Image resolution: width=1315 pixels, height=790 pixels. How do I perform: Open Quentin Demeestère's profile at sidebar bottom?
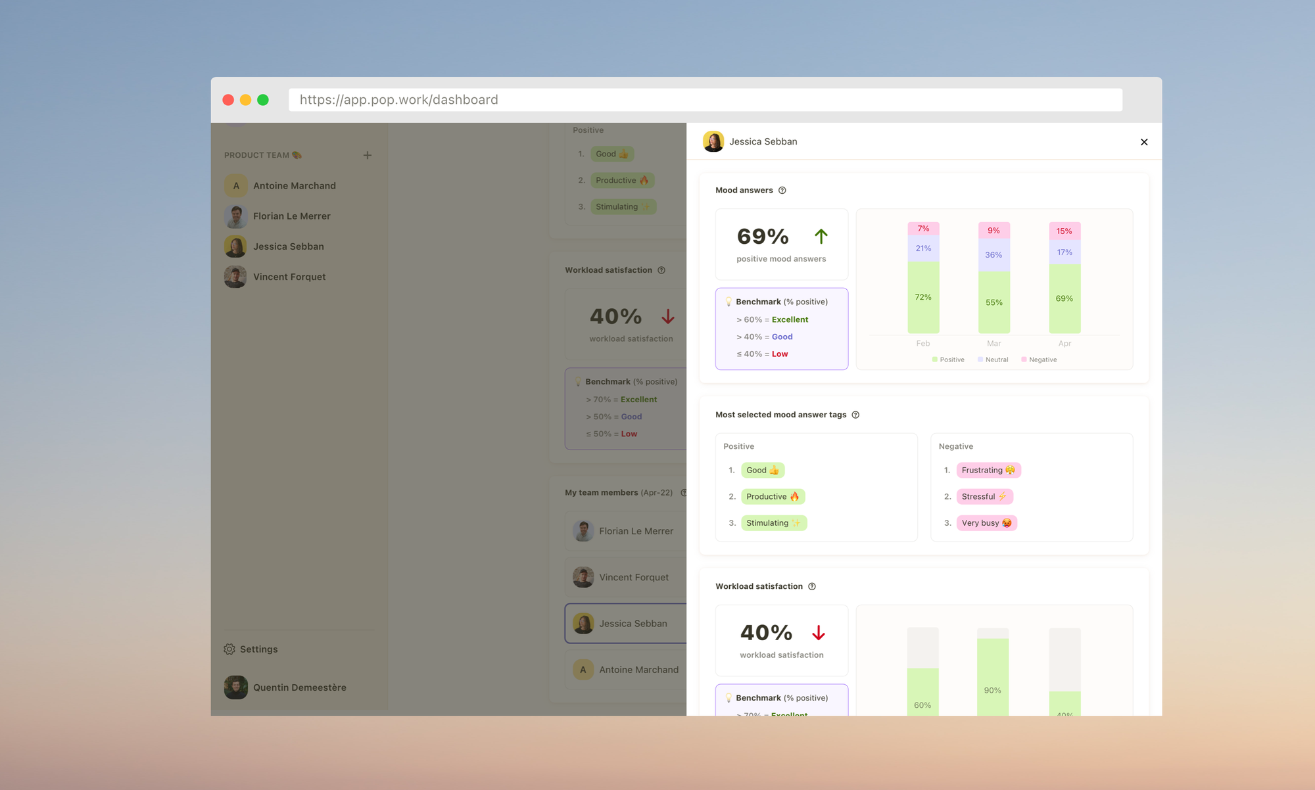point(300,687)
